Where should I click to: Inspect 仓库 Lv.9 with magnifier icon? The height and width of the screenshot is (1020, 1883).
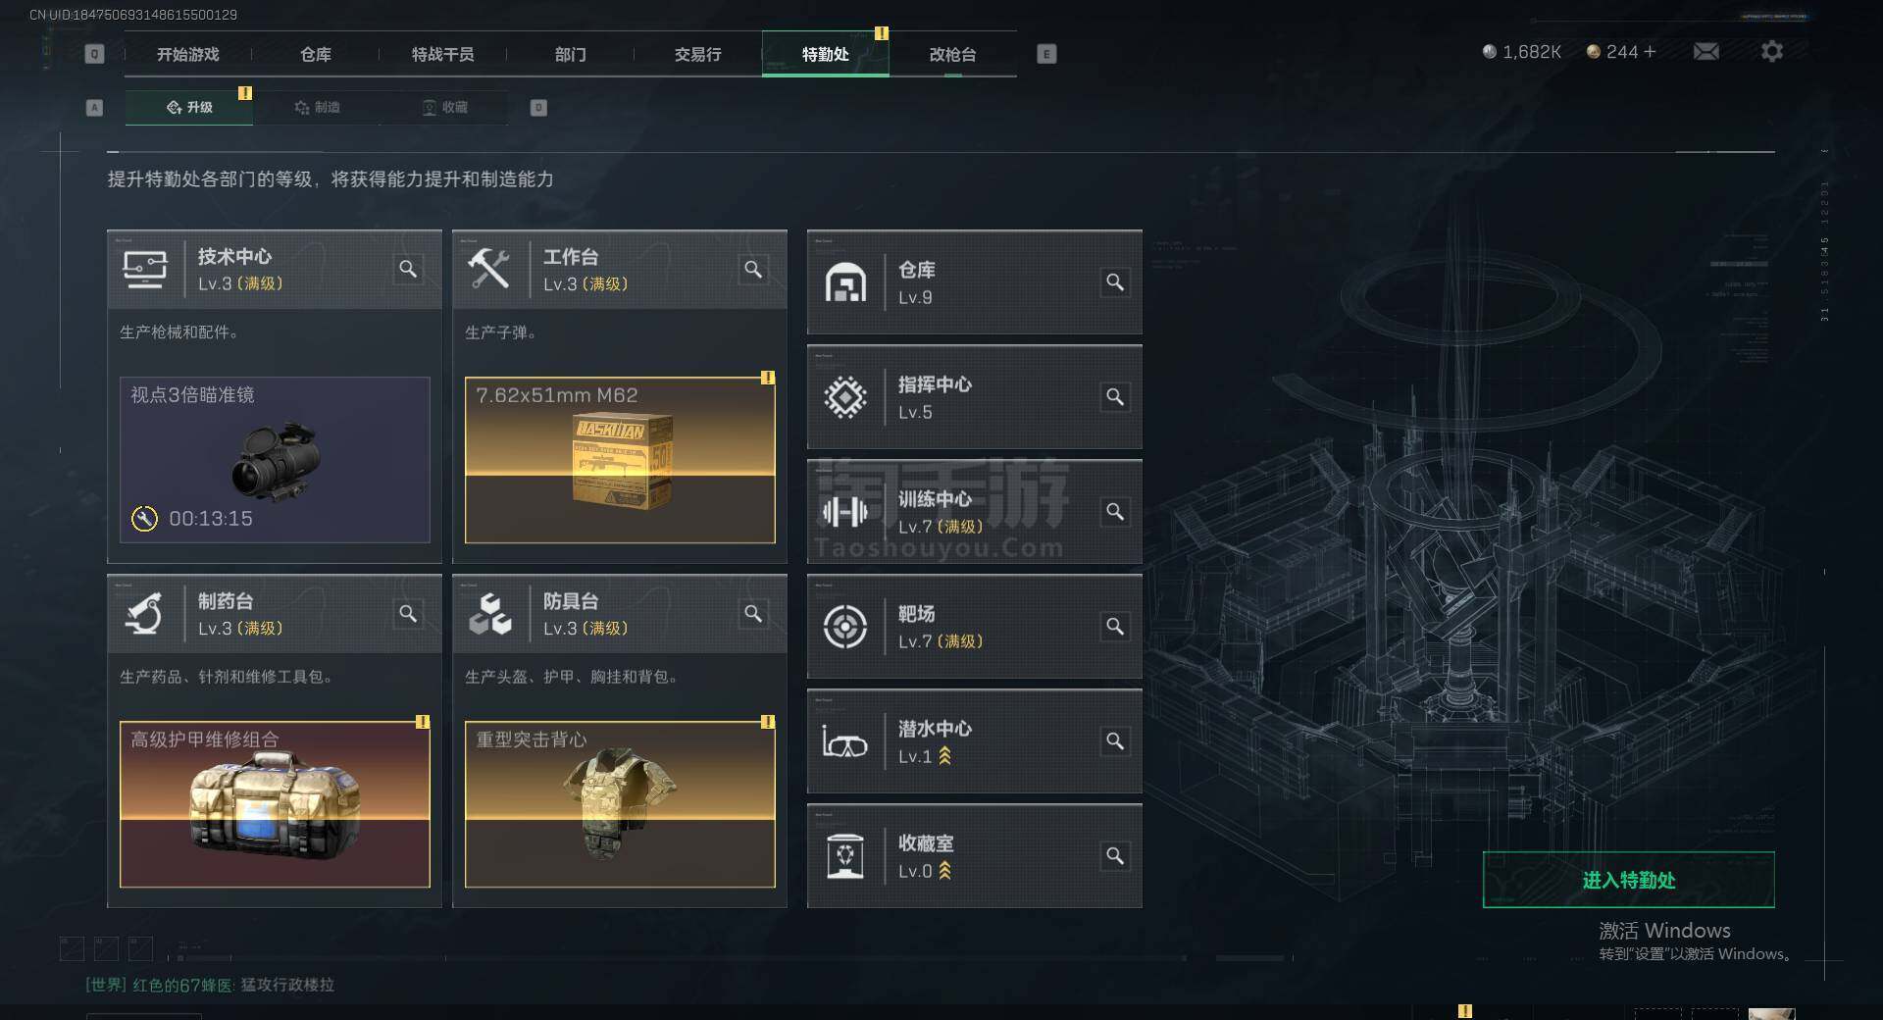pos(1115,282)
